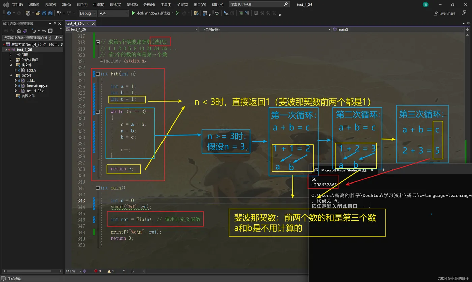Image resolution: width=472 pixels, height=282 pixels.
Task: Click the pending changes filter clock icon
Action: [x=34, y=31]
